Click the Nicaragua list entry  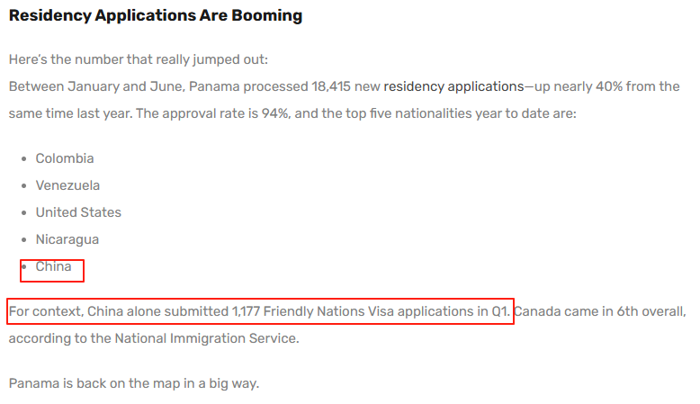coord(67,239)
